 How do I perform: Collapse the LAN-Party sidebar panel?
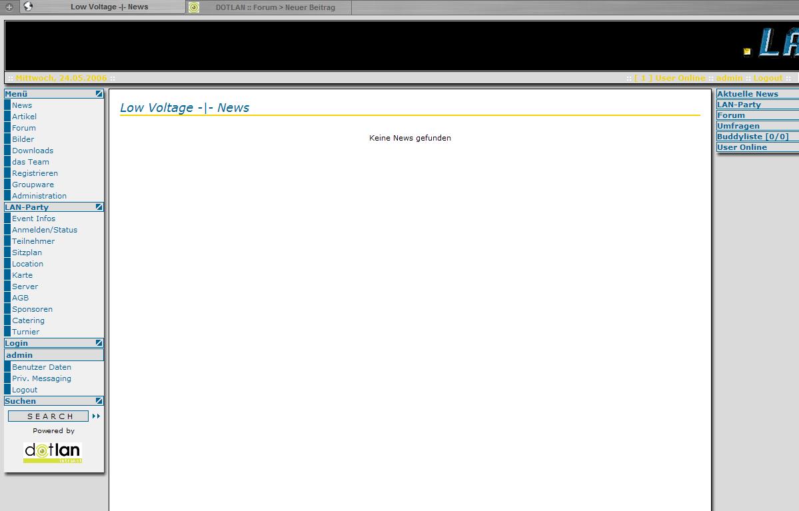(x=99, y=207)
